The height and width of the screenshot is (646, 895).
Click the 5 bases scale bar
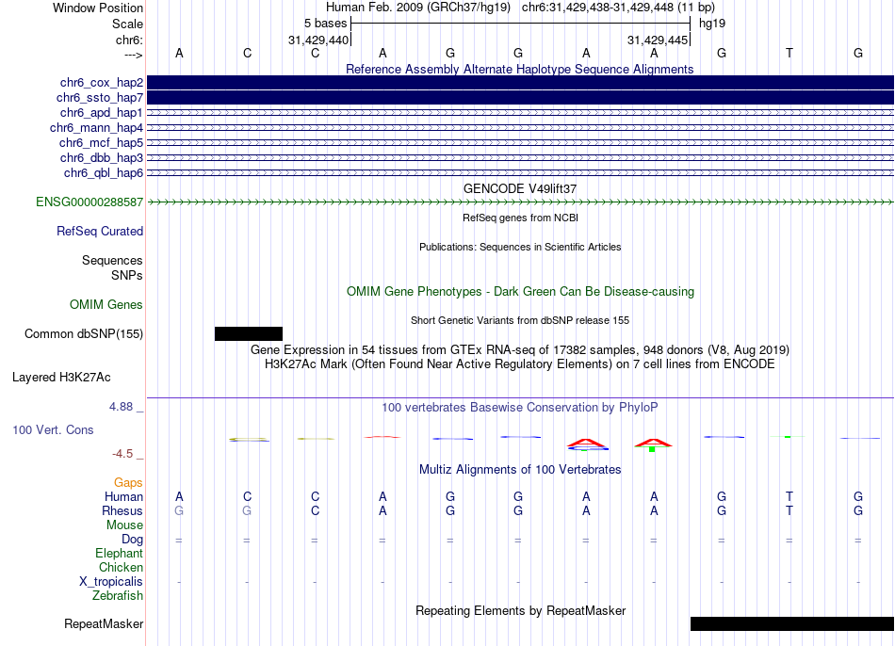pyautogui.click(x=521, y=24)
